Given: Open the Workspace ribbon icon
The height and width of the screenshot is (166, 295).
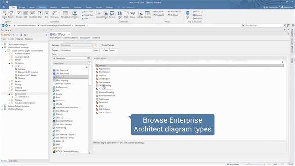Looking at the screenshot, I should point(55,14).
